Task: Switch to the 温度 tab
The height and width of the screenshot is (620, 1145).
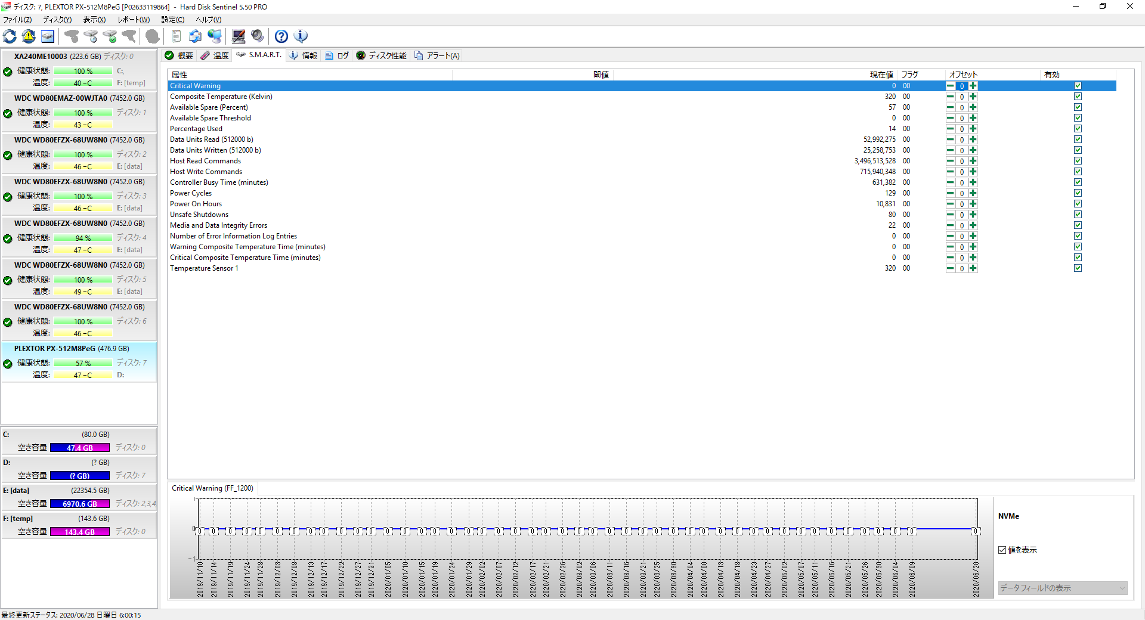Action: [x=215, y=55]
